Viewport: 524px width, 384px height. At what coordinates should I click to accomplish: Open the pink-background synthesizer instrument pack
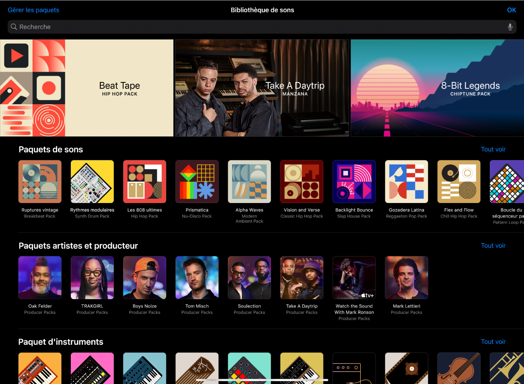click(x=92, y=368)
